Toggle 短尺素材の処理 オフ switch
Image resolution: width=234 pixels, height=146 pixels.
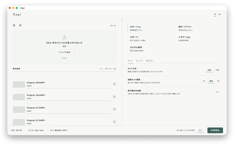pos(217,92)
